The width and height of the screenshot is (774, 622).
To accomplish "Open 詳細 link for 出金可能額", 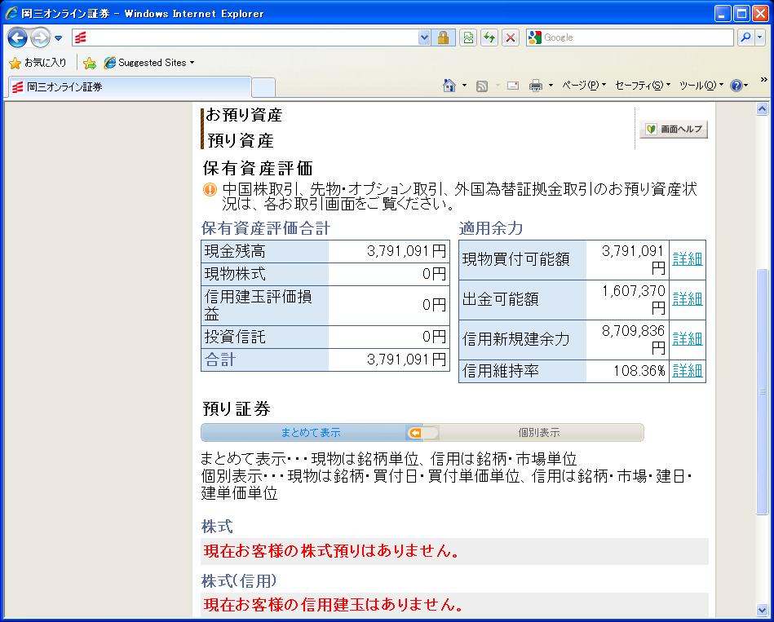I will 687,298.
